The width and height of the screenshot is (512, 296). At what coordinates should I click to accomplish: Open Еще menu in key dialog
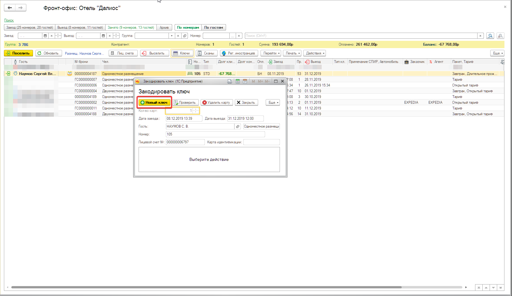pyautogui.click(x=273, y=102)
